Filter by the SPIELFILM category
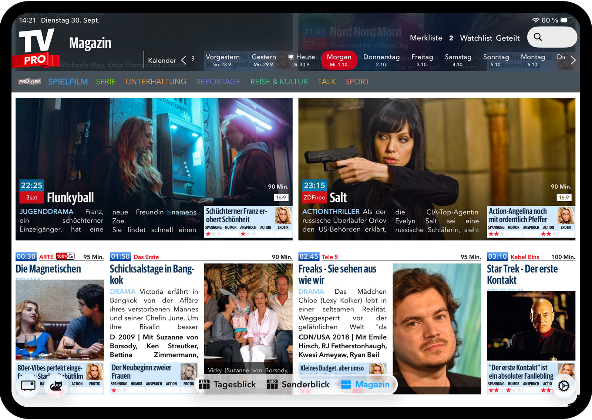The width and height of the screenshot is (592, 420). (68, 82)
